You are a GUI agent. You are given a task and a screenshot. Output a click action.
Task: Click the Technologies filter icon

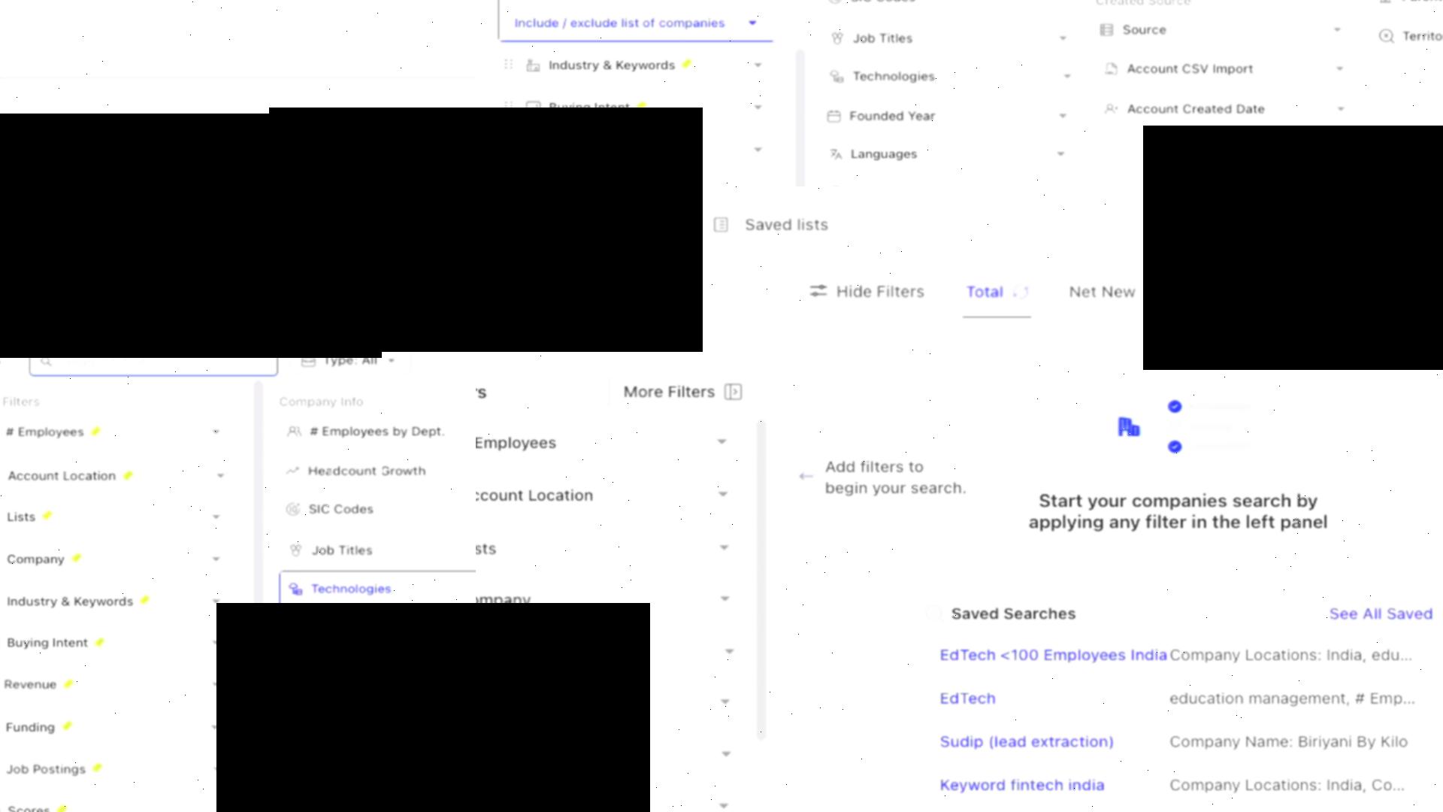click(295, 588)
